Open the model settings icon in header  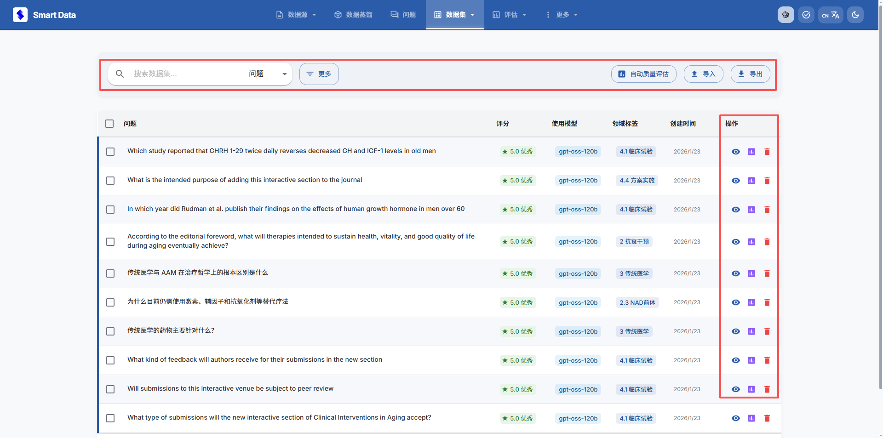[786, 15]
